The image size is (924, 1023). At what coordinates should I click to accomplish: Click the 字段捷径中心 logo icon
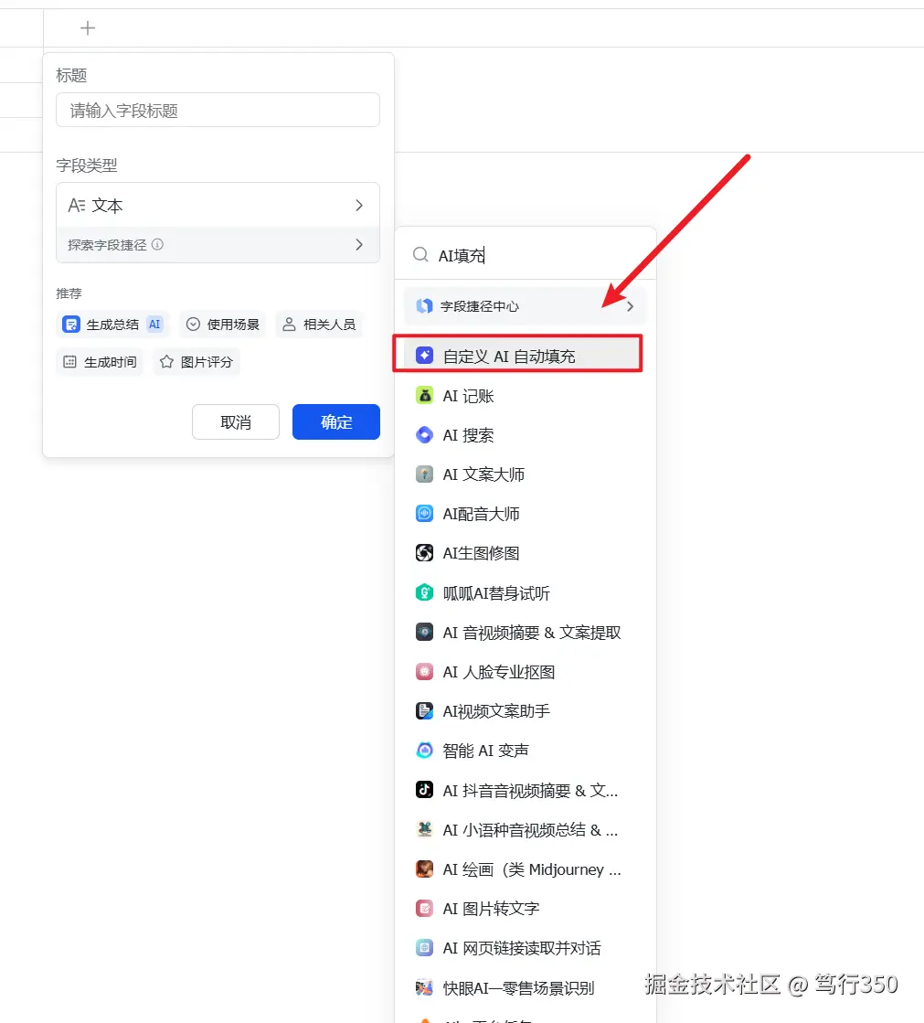424,306
